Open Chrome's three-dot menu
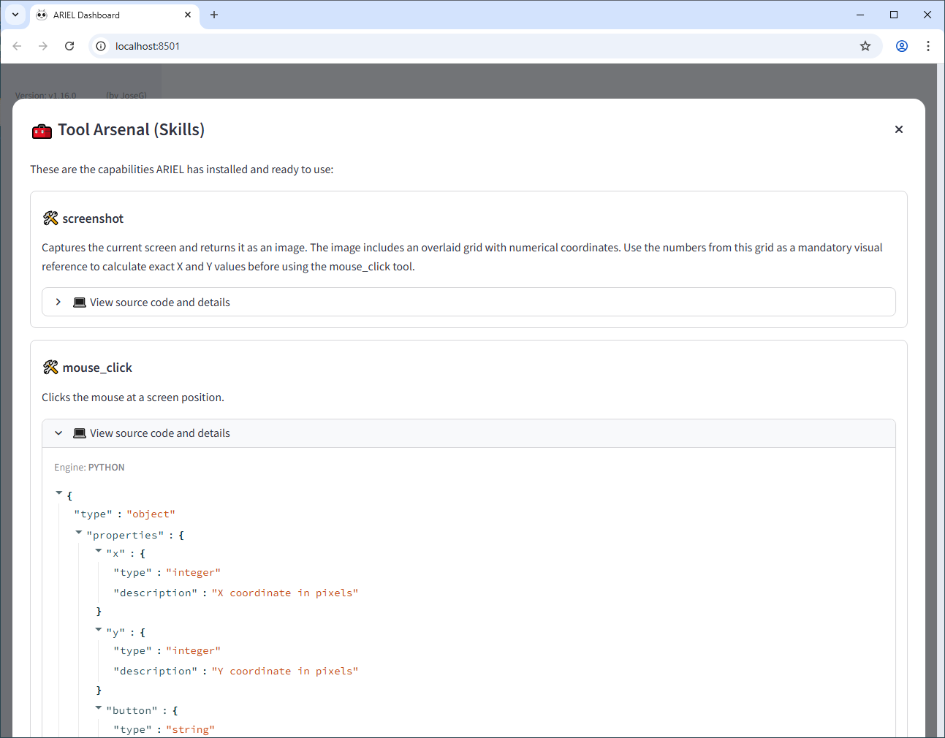Image resolution: width=945 pixels, height=738 pixels. pos(928,46)
